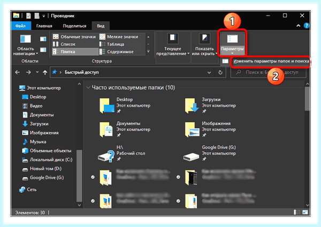Image resolution: width=321 pixels, height=227 pixels.
Task: Select Сеть in the navigation pane
Action: point(28,190)
